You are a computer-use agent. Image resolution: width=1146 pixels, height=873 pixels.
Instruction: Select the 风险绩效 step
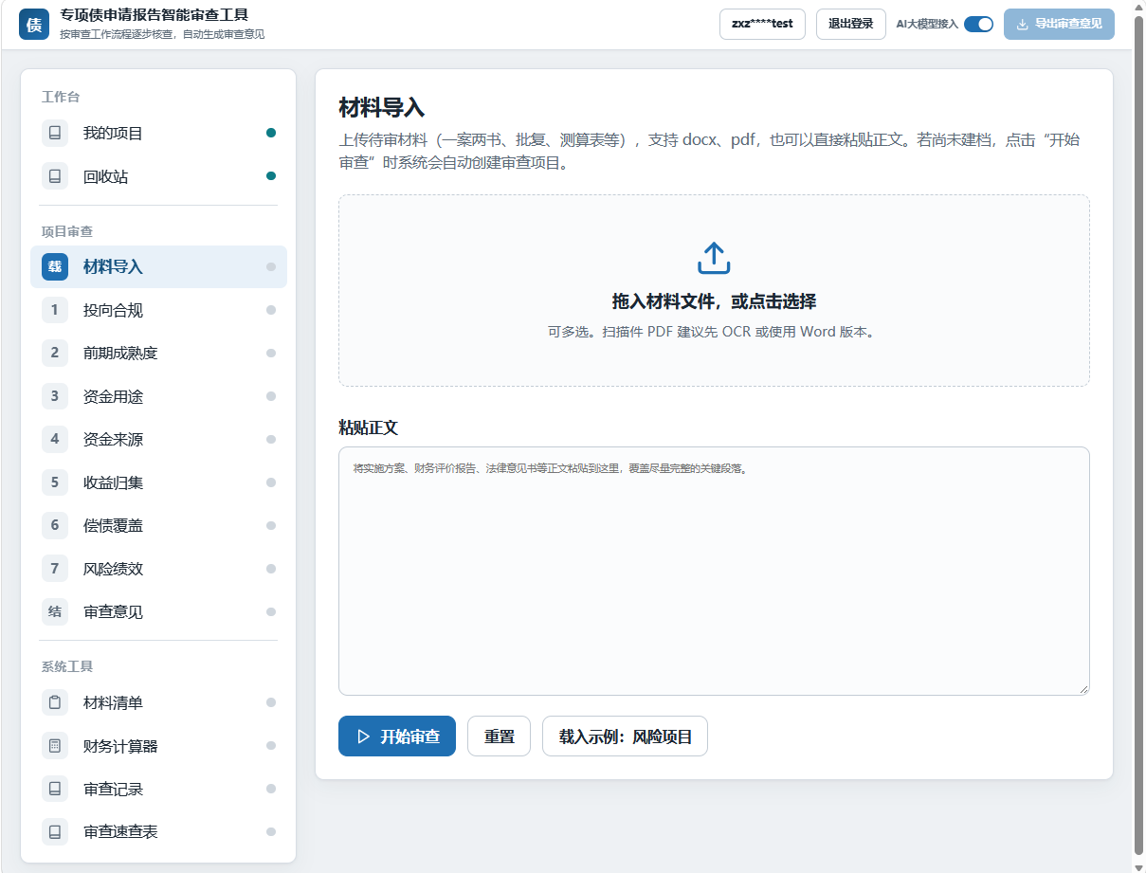[158, 569]
